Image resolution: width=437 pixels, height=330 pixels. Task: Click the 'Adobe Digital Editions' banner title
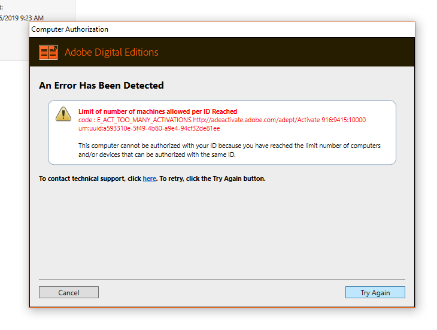(x=111, y=52)
